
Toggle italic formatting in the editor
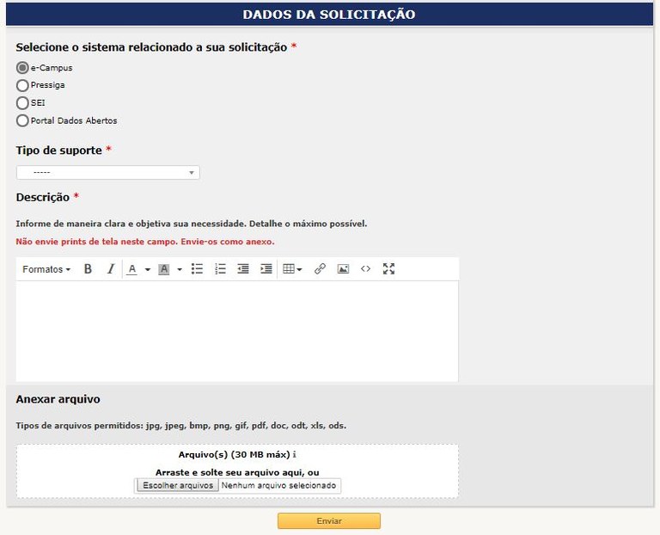pyautogui.click(x=110, y=269)
